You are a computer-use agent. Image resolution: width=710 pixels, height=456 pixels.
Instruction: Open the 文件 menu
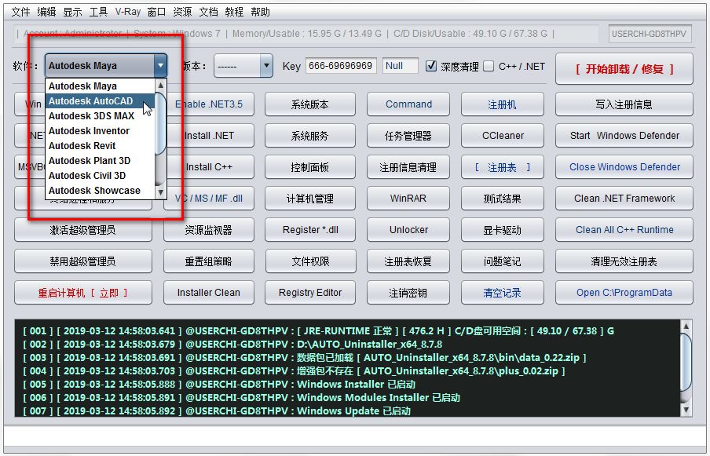[x=20, y=12]
